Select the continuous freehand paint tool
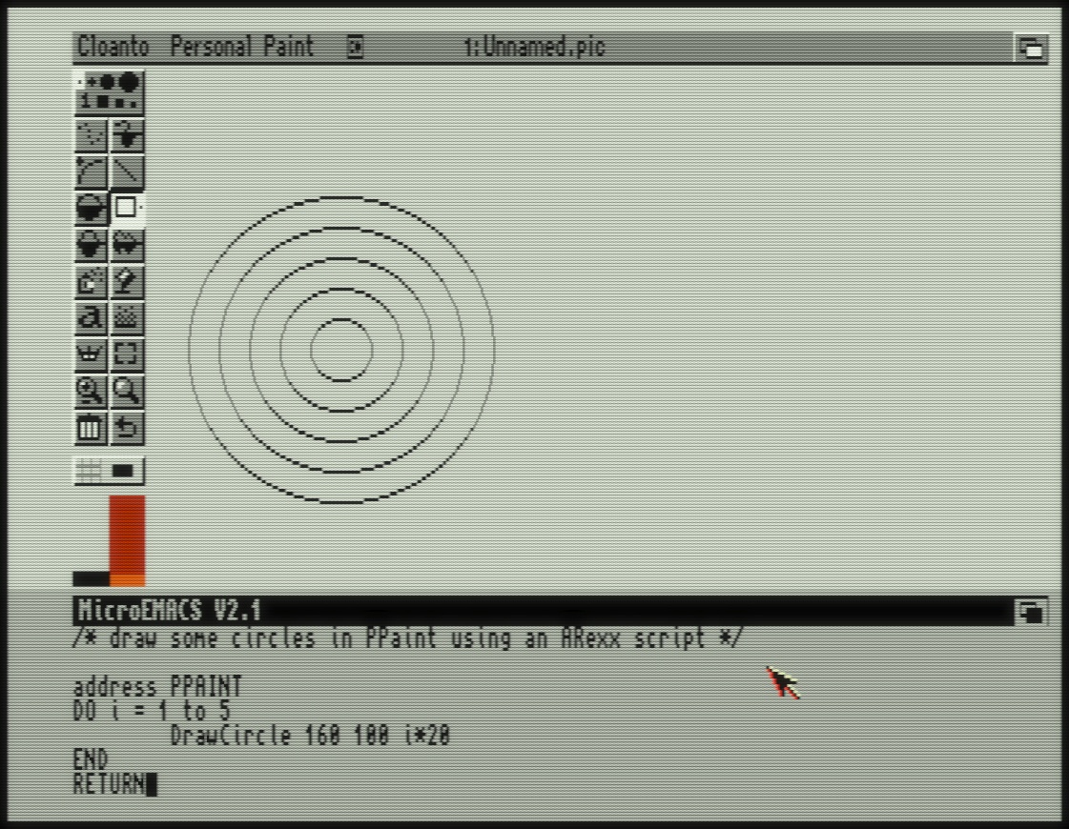This screenshot has height=829, width=1069. pyautogui.click(x=127, y=134)
